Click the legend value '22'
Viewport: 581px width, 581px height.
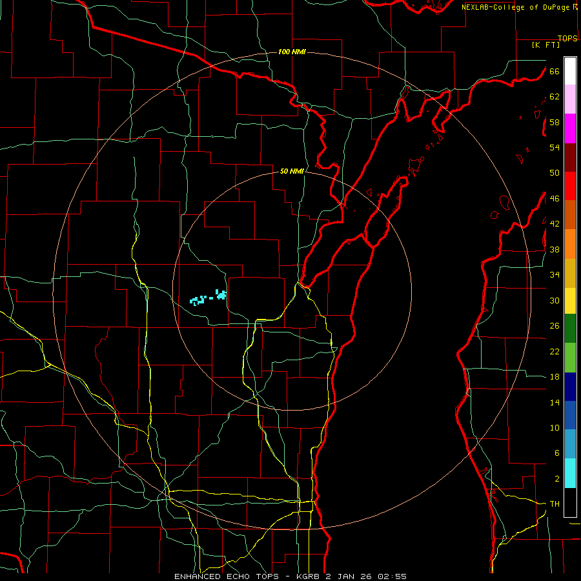pos(555,351)
